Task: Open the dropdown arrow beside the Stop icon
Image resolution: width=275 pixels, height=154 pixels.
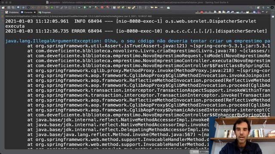Action: click(104, 8)
